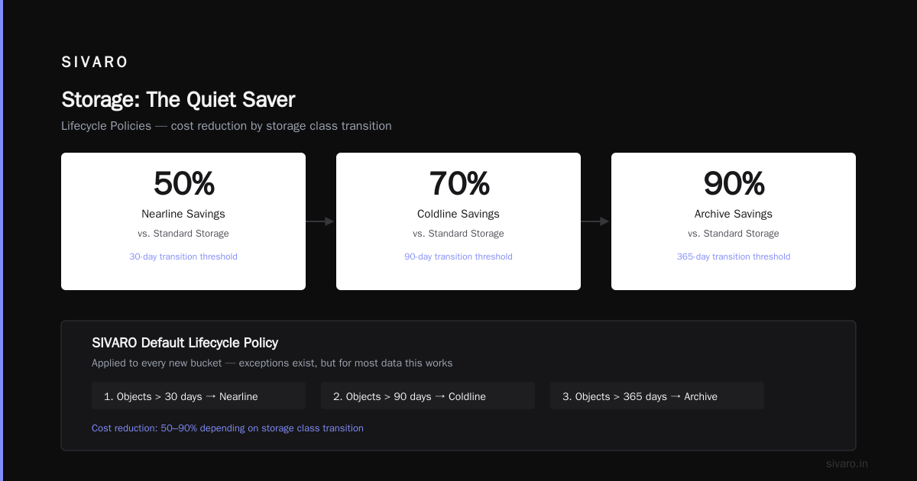Screen dimensions: 917x481
Task: Select the SIVARO Default Lifecycle Policy heading
Action: [x=185, y=343]
